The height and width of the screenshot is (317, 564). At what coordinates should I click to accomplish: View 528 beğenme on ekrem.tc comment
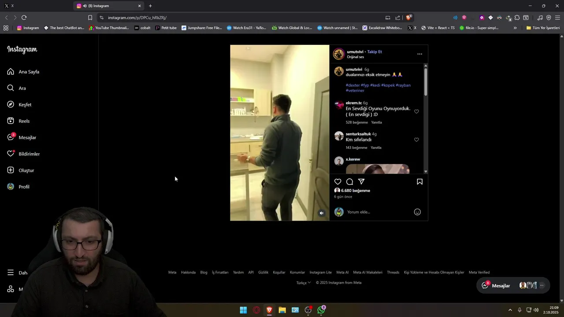(356, 122)
